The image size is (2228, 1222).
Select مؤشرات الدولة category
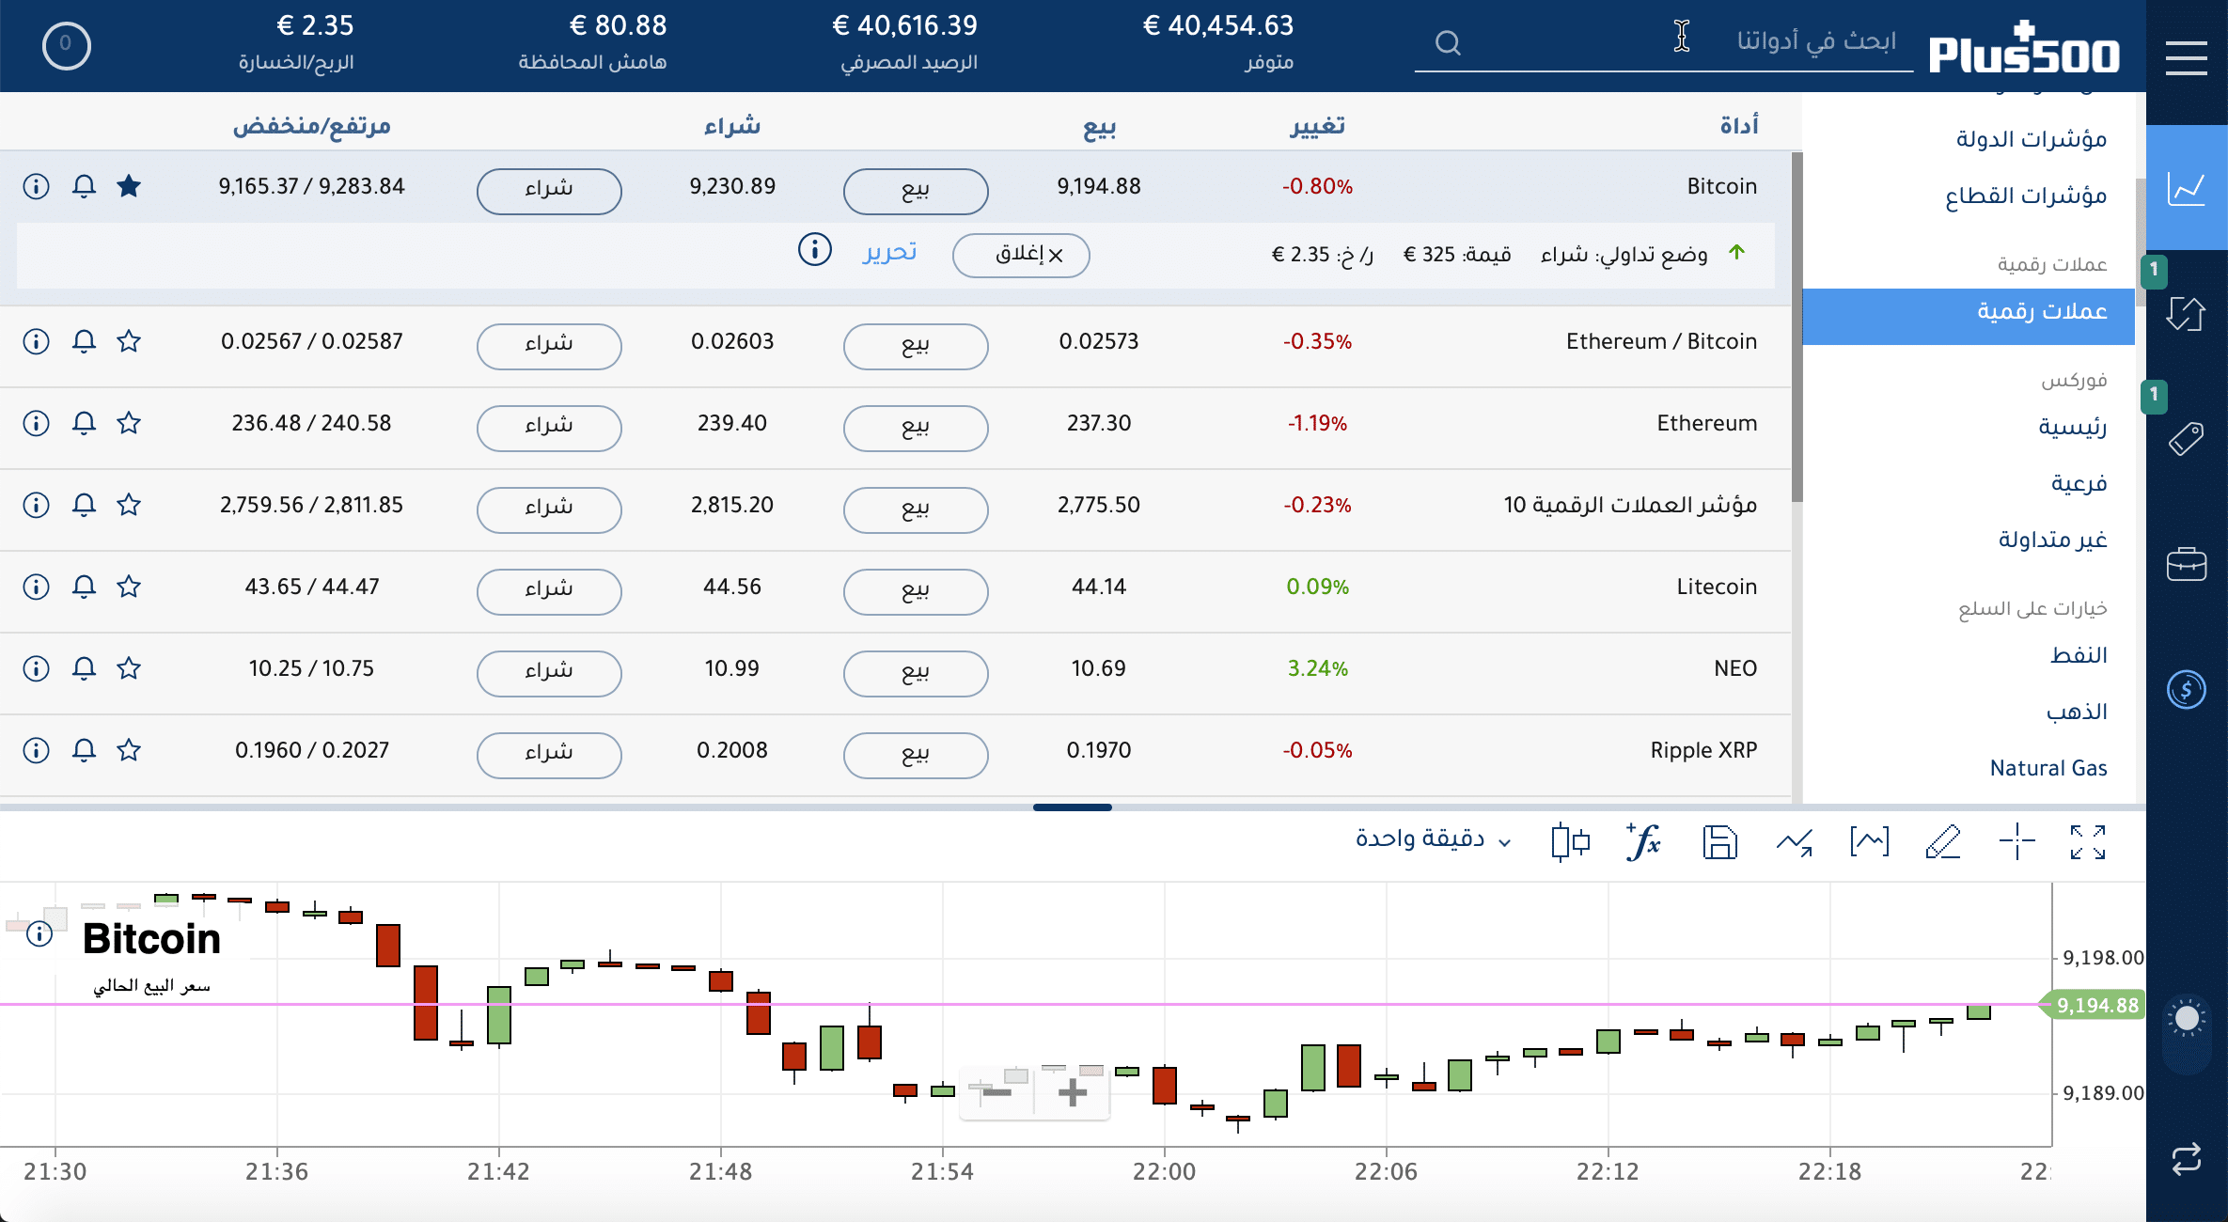(2032, 139)
